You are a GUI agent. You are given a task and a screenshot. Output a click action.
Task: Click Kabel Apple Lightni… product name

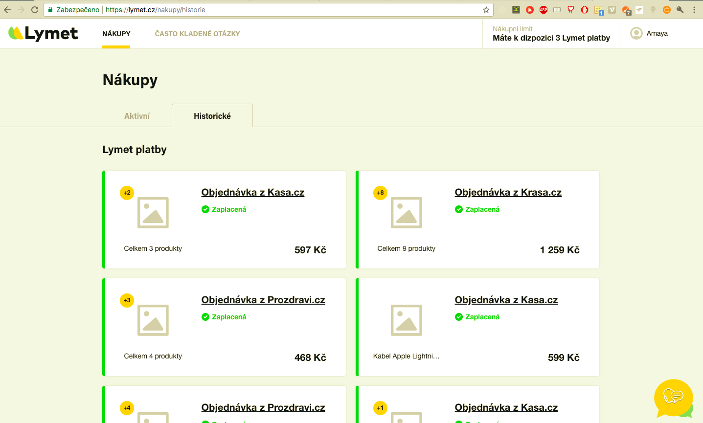click(407, 356)
